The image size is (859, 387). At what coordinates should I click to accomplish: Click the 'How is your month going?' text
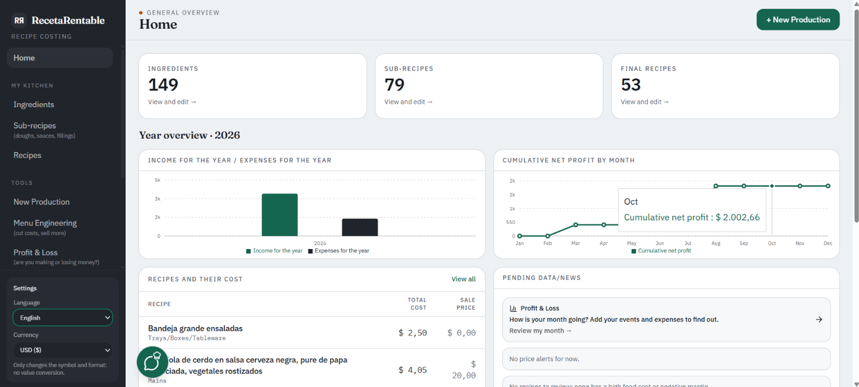[x=614, y=320]
